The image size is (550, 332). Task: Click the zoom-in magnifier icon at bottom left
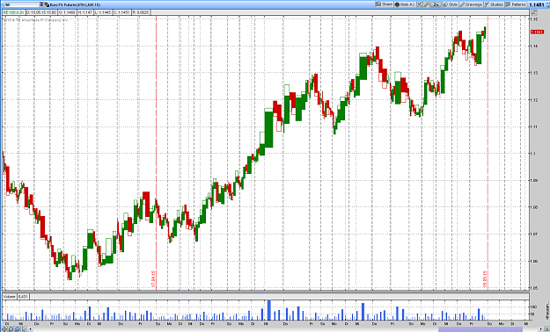(x=11, y=329)
